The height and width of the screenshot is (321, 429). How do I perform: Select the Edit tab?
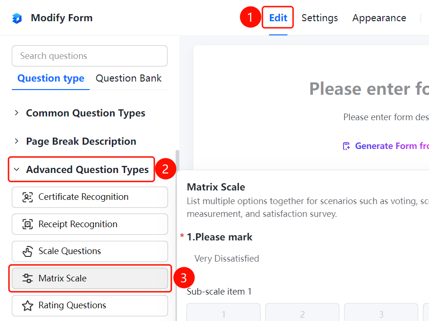[278, 18]
